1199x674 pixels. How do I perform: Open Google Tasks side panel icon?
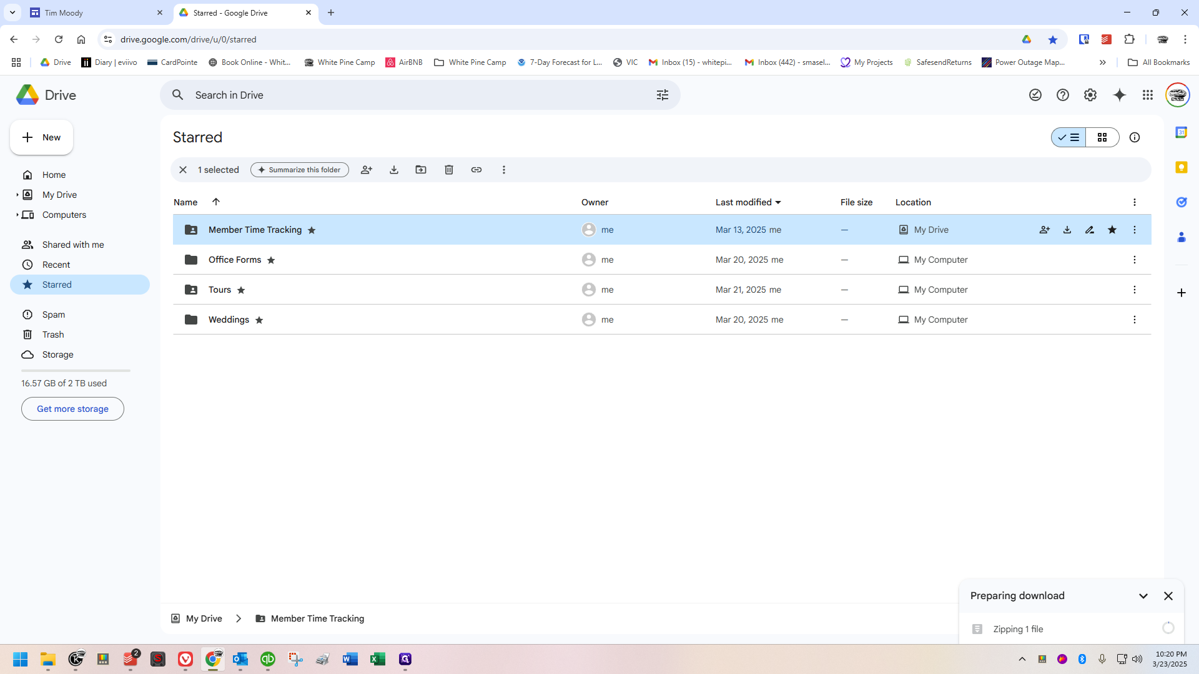pos(1182,202)
